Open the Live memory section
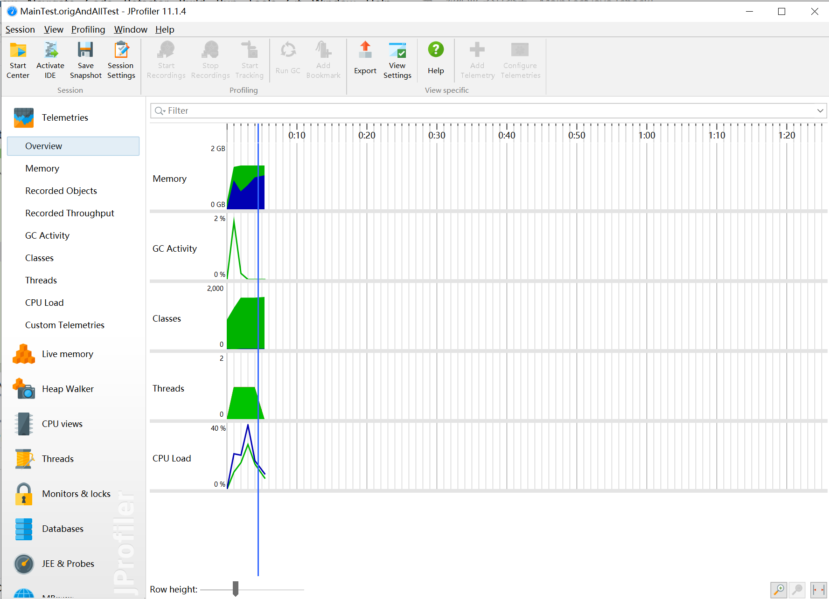This screenshot has width=829, height=599. [x=54, y=354]
